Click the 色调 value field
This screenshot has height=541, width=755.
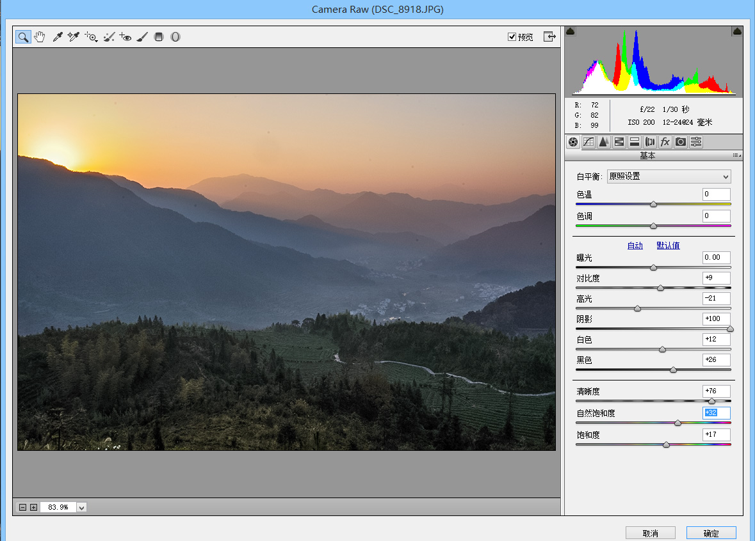coord(717,216)
